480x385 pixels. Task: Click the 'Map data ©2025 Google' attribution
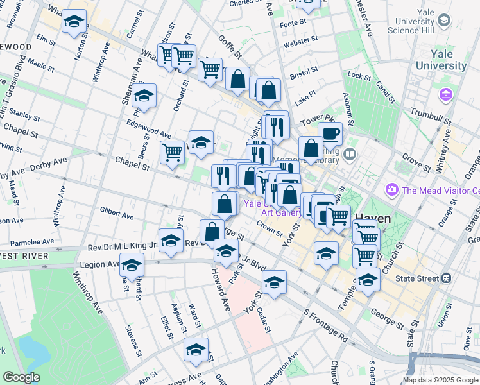click(x=440, y=381)
